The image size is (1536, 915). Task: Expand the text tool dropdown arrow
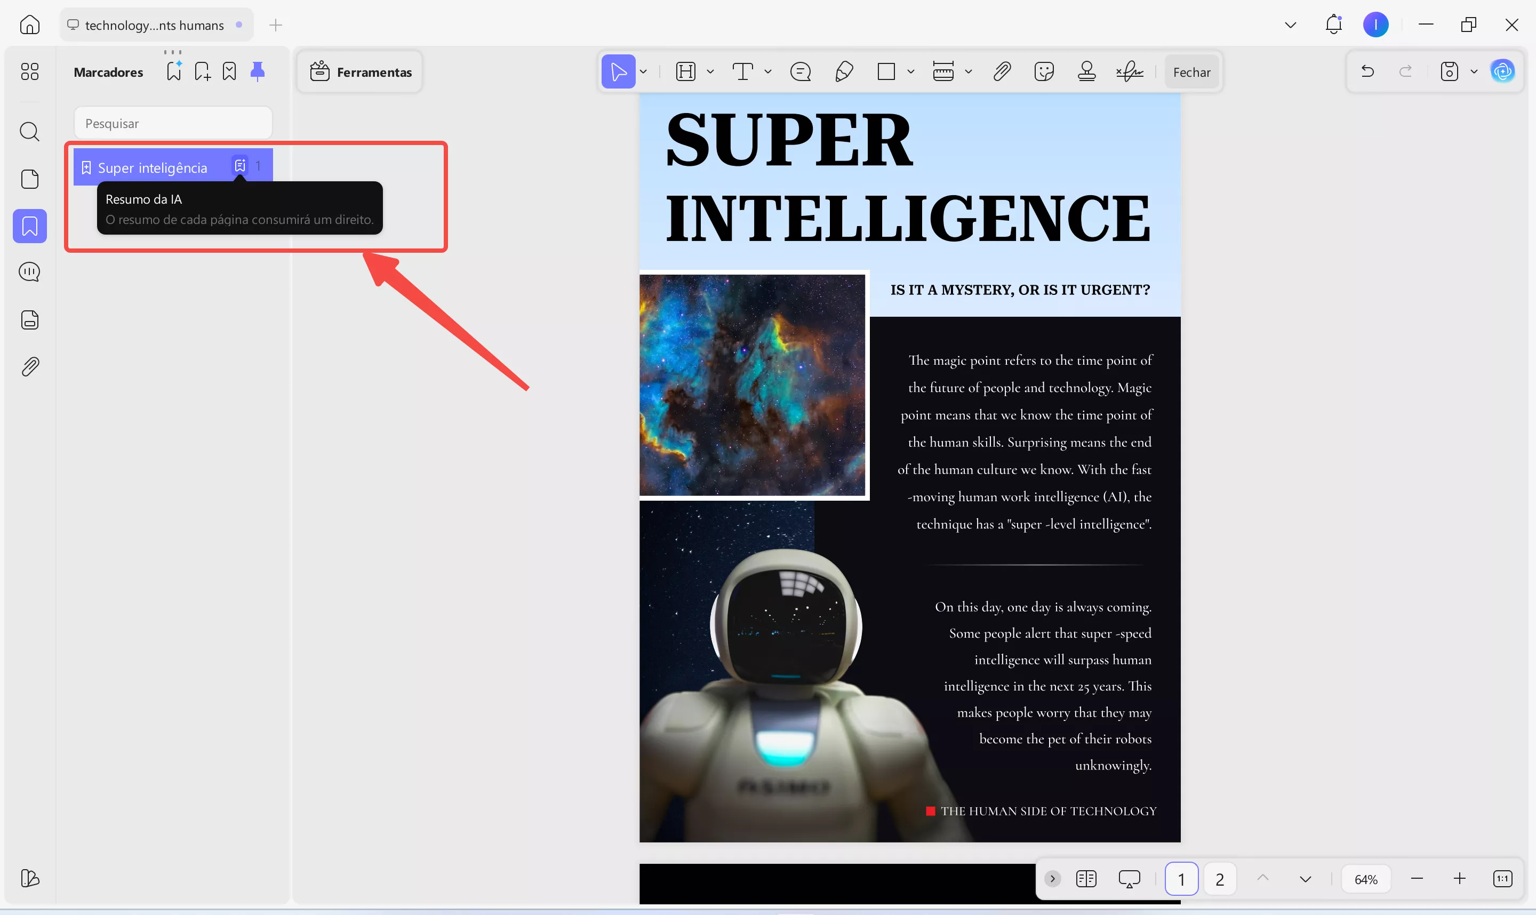click(767, 72)
